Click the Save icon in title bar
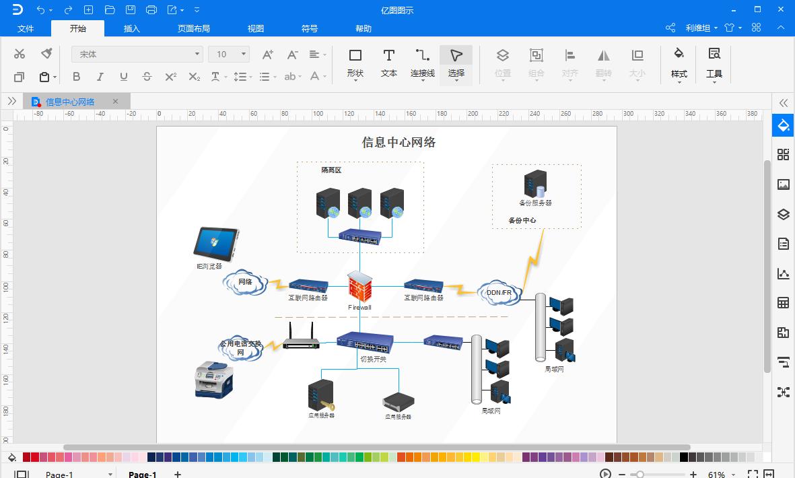This screenshot has width=795, height=478. click(131, 9)
